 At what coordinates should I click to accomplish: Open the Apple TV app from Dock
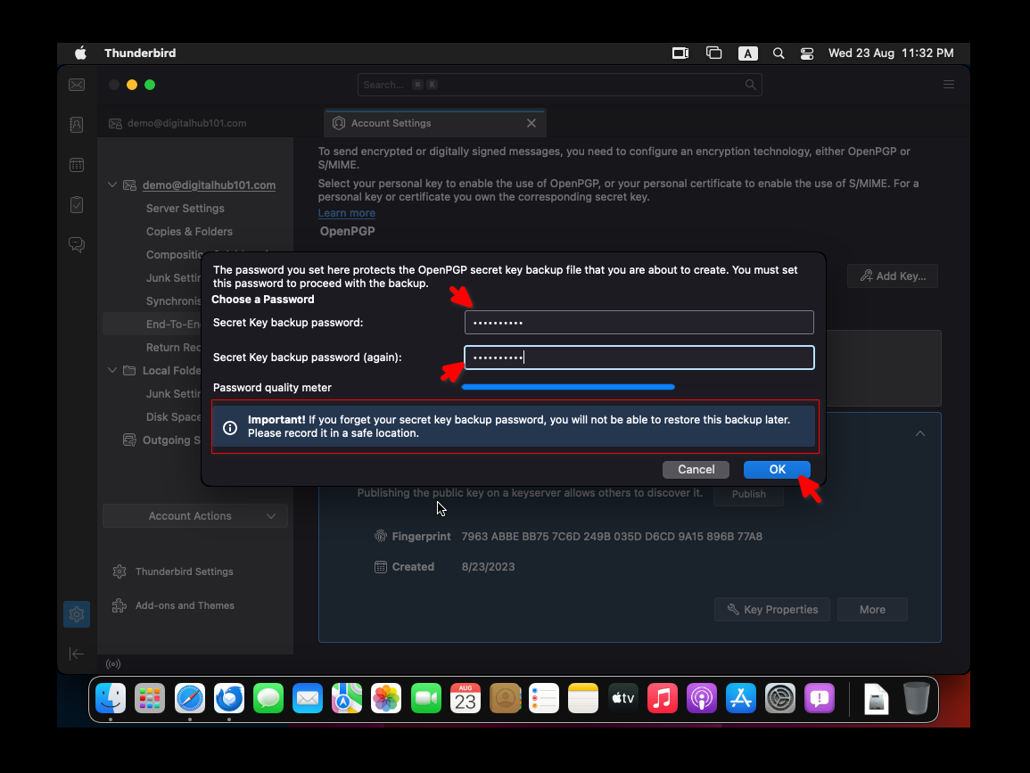[x=622, y=698]
